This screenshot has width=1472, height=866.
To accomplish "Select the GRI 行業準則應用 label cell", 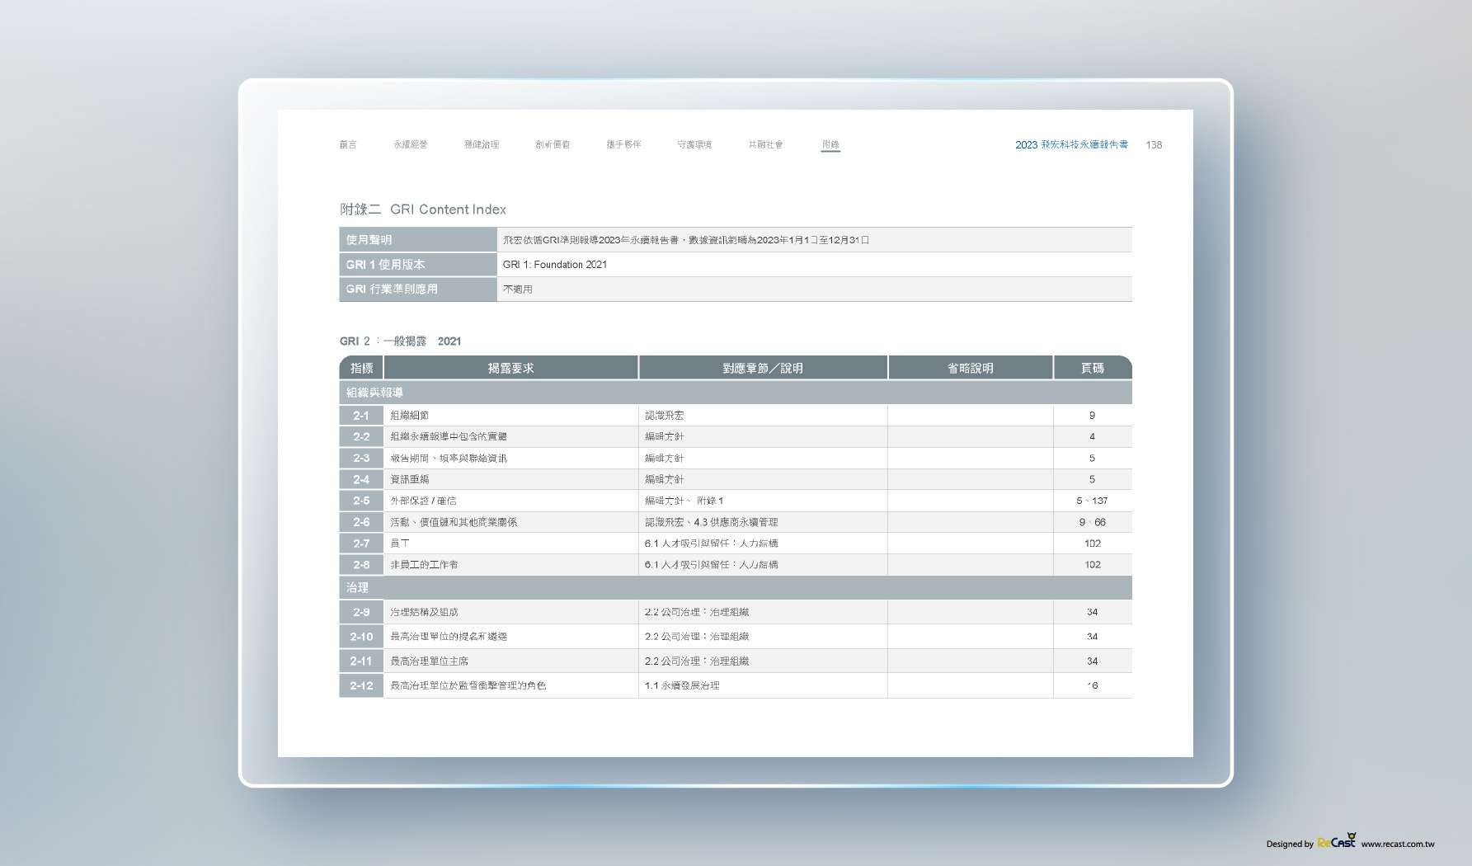I will (418, 289).
